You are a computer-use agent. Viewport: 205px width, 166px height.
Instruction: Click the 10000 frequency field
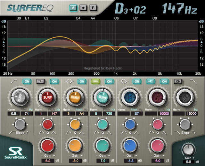click(x=164, y=113)
